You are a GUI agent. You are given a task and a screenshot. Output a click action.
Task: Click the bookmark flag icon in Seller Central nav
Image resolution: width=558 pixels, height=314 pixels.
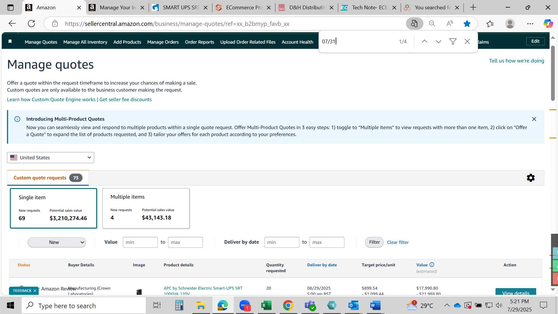(x=10, y=42)
